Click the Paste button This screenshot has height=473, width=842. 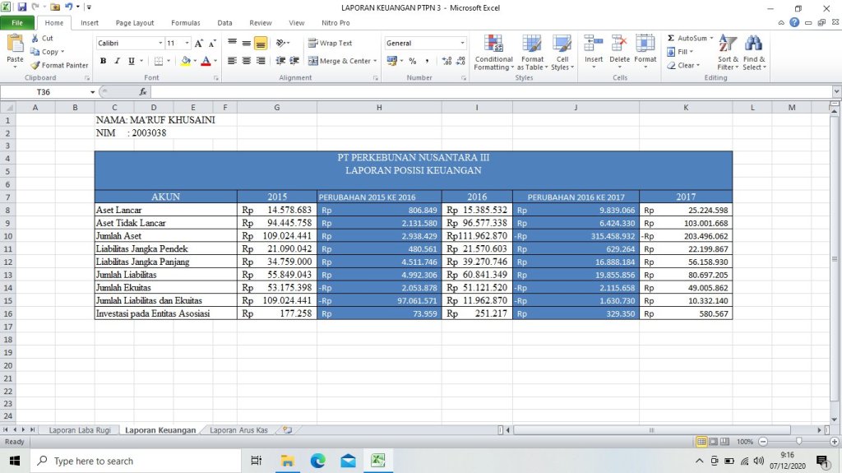15,53
